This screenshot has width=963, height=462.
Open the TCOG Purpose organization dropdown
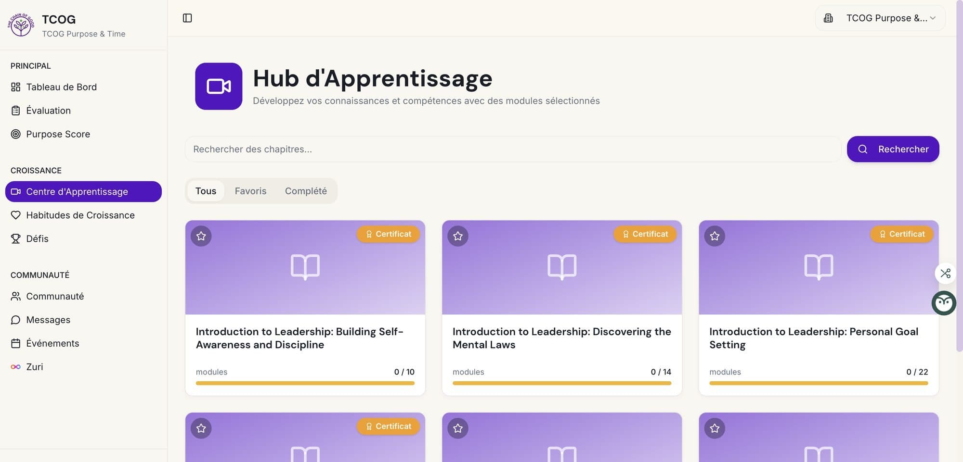[x=880, y=18]
